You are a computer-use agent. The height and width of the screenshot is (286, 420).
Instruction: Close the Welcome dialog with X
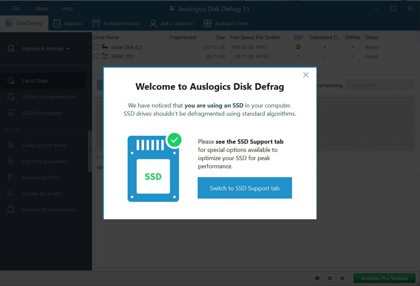[x=306, y=75]
